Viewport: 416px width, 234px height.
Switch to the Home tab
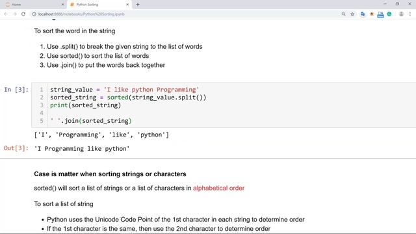pyautogui.click(x=34, y=5)
